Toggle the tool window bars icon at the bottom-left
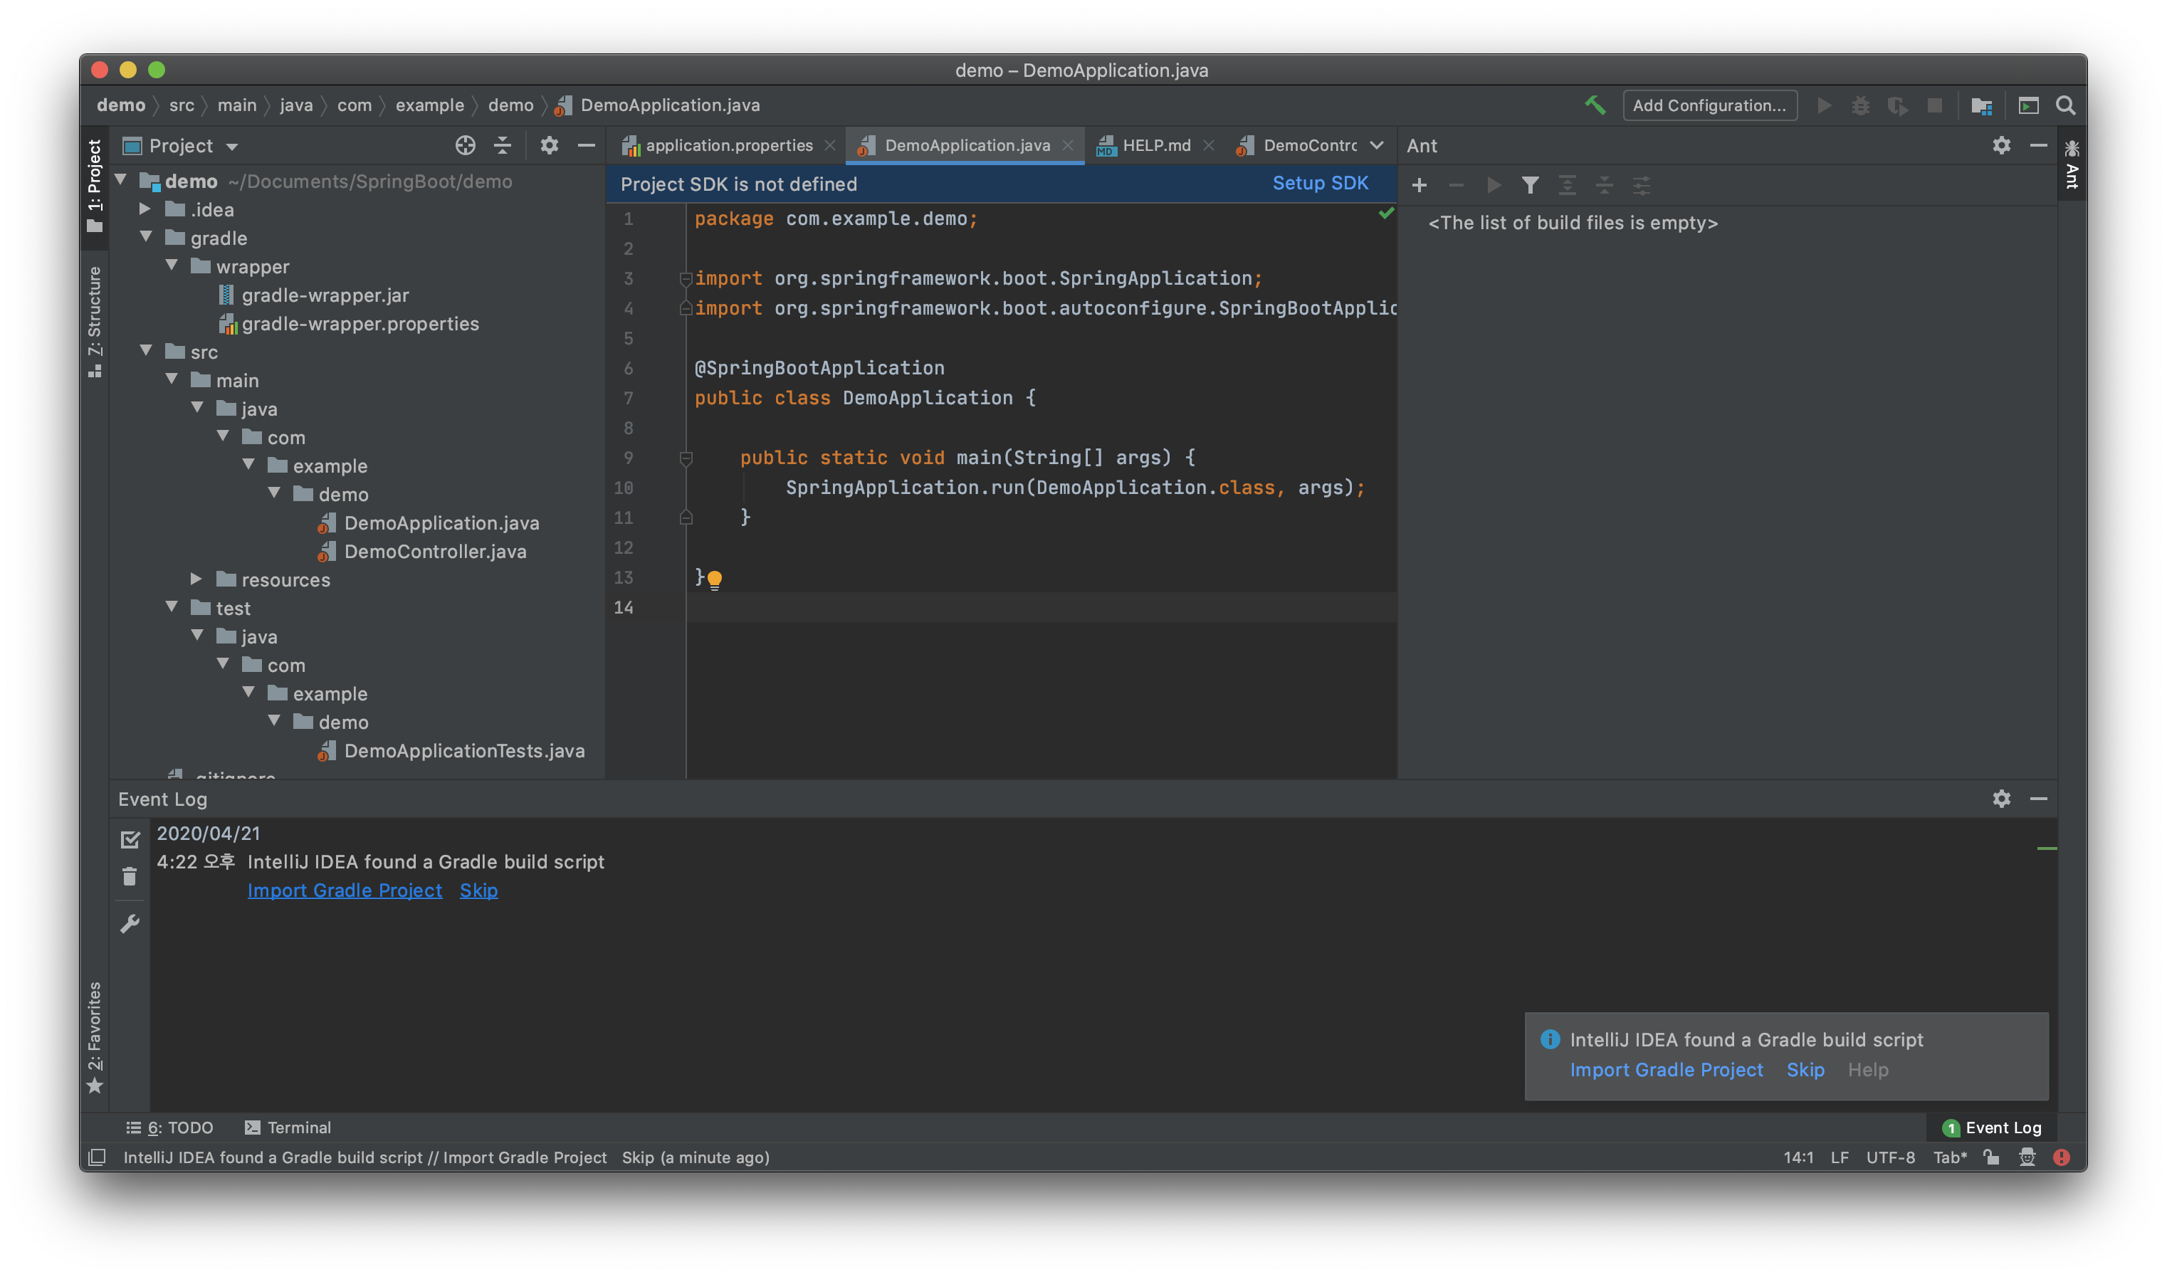This screenshot has height=1277, width=2167. [x=98, y=1157]
